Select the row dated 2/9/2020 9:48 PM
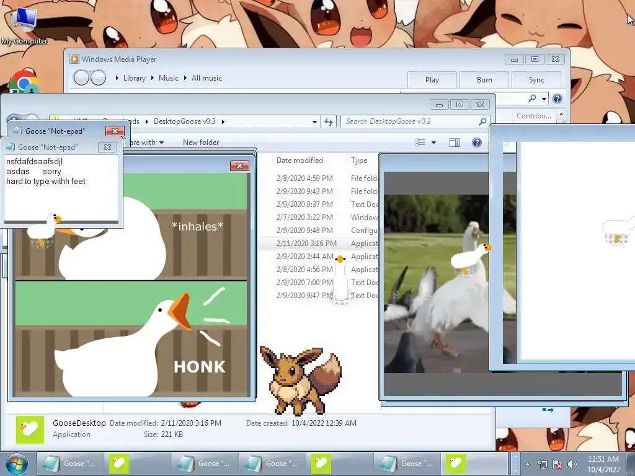635x476 pixels. pyautogui.click(x=318, y=231)
